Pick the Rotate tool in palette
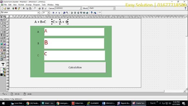The width and height of the screenshot is (188, 106). pyautogui.click(x=4, y=17)
